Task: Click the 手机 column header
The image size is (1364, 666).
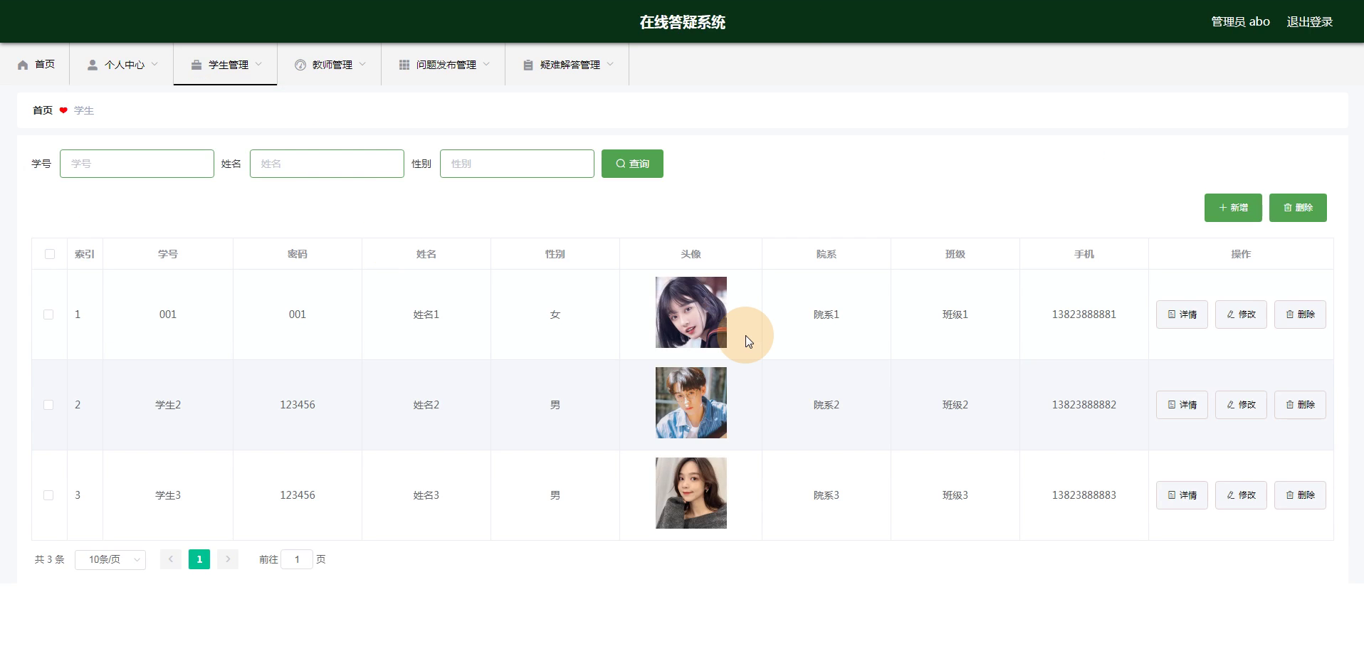Action: [x=1084, y=254]
